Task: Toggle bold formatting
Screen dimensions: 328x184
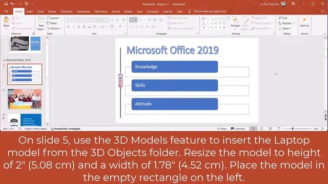Action: pos(68,27)
